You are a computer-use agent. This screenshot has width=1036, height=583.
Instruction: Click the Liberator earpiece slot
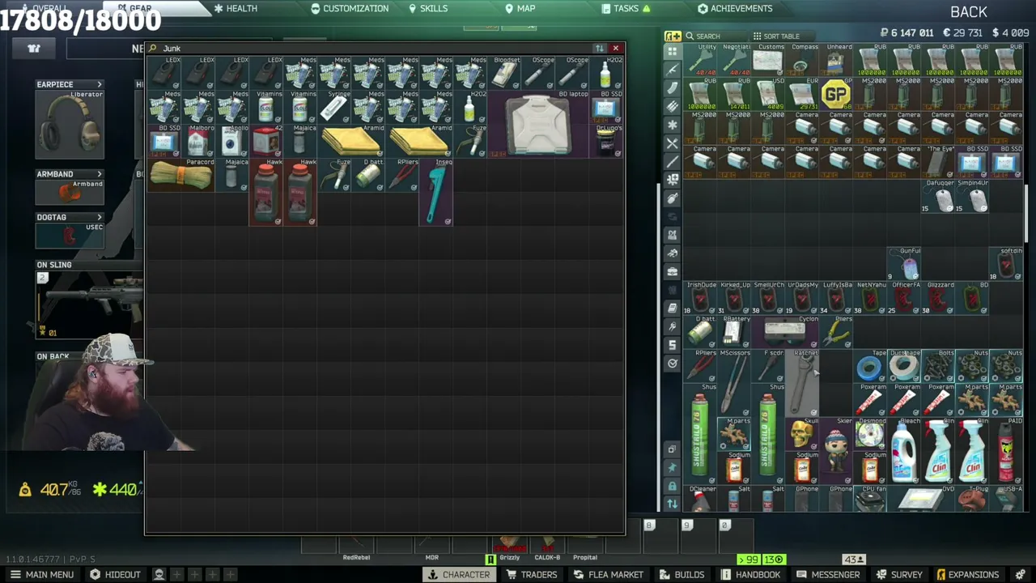70,126
